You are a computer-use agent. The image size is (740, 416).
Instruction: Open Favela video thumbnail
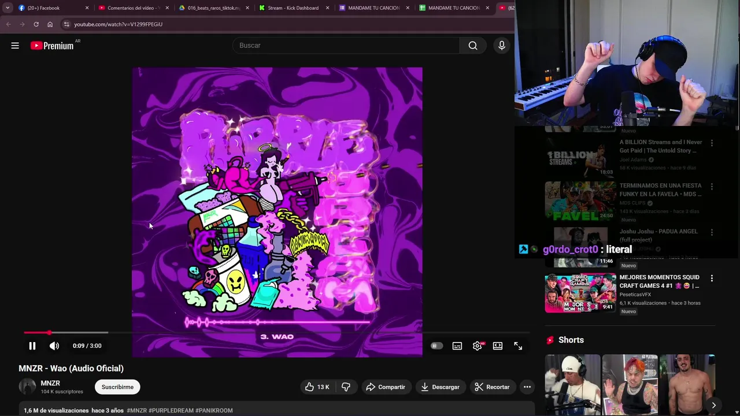[x=580, y=201]
